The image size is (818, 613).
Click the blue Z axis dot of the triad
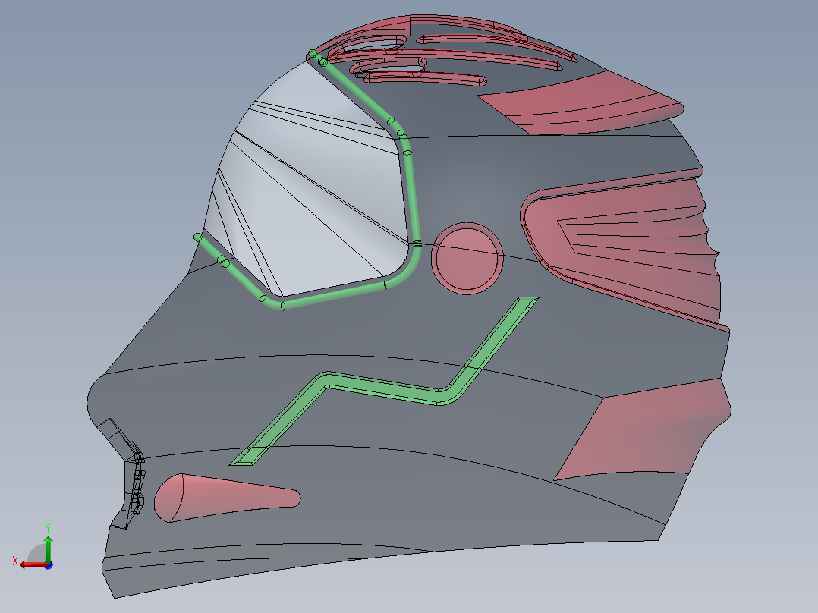point(49,565)
